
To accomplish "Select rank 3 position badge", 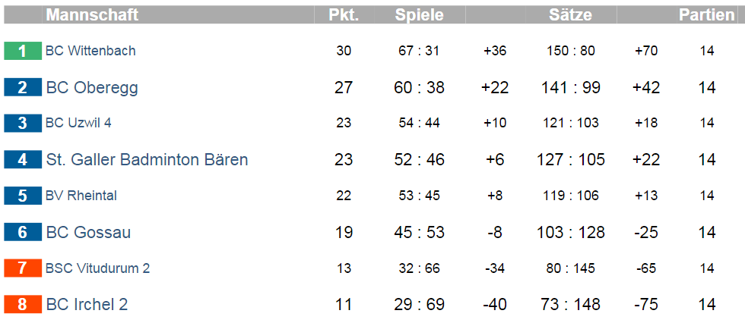I will [23, 123].
